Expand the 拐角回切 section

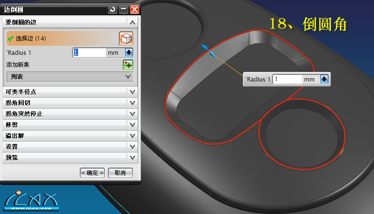point(132,103)
